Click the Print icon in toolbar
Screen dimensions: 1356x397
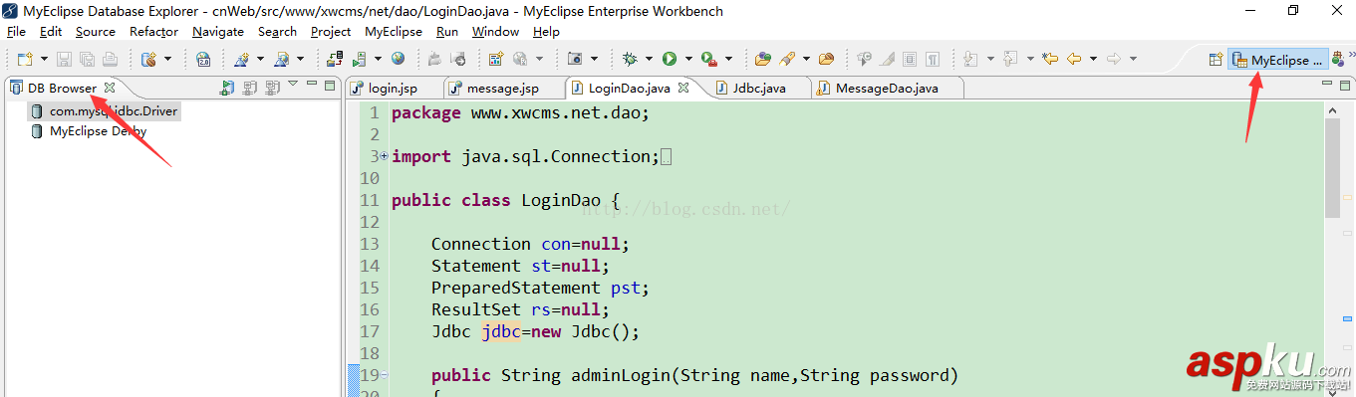pos(110,59)
